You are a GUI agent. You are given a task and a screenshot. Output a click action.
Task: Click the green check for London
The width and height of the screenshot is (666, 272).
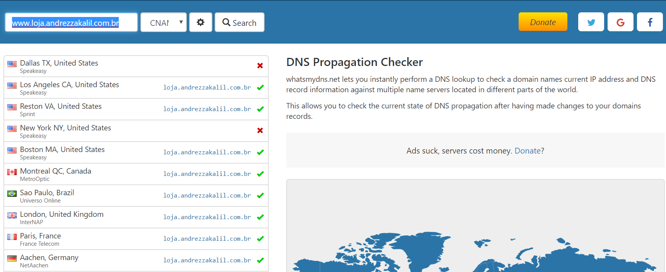260,217
